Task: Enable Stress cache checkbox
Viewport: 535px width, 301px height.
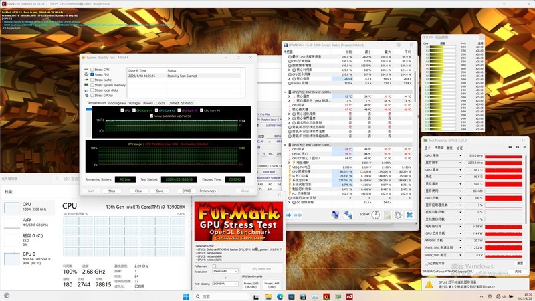Action: click(92, 80)
